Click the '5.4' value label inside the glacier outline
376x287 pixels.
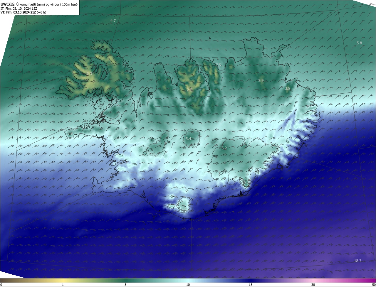click(188, 139)
